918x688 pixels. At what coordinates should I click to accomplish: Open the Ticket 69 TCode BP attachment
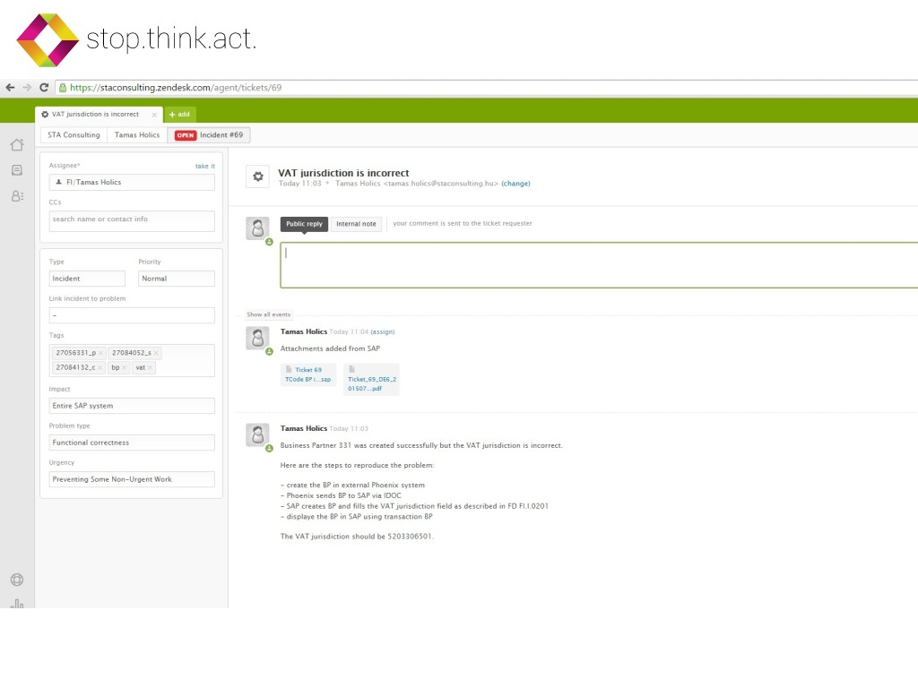tap(307, 374)
